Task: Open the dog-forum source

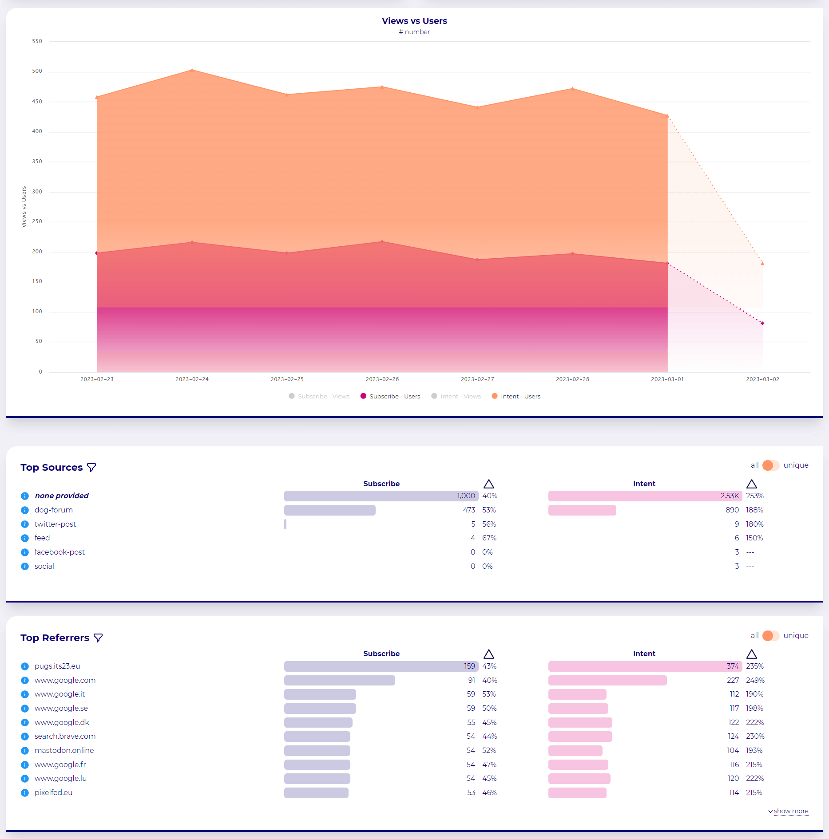Action: pyautogui.click(x=54, y=510)
